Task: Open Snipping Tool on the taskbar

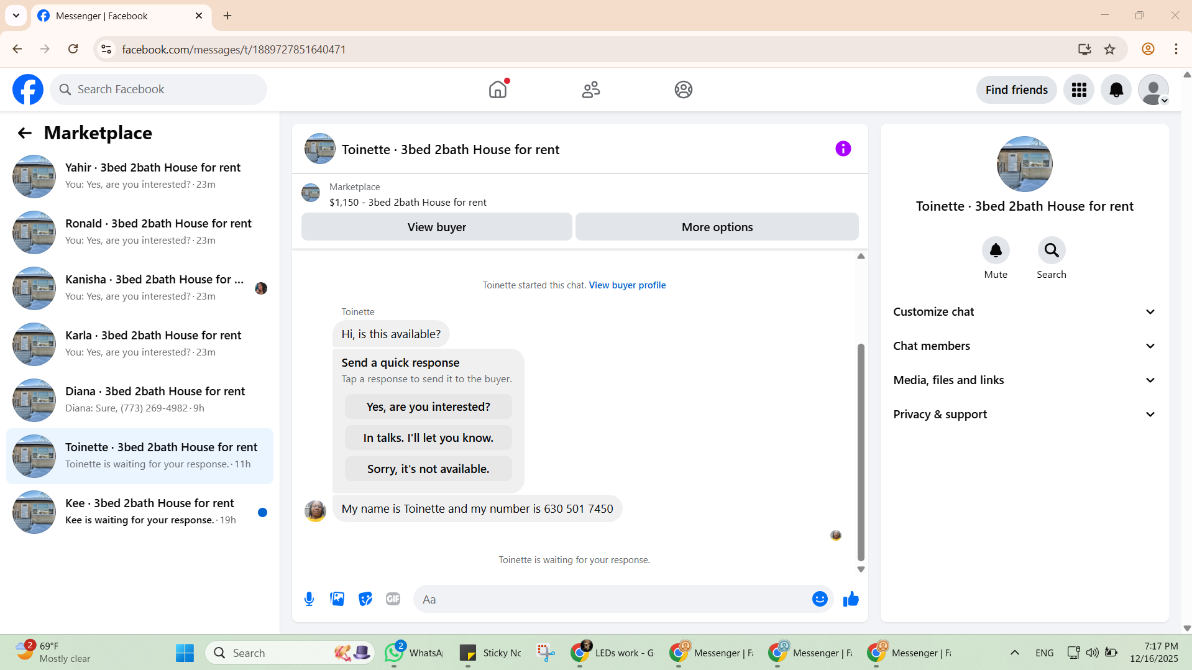Action: (546, 653)
